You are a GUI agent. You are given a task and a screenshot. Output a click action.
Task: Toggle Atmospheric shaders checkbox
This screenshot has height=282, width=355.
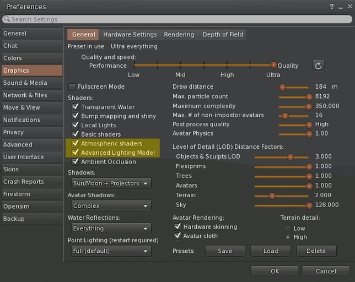pos(76,144)
